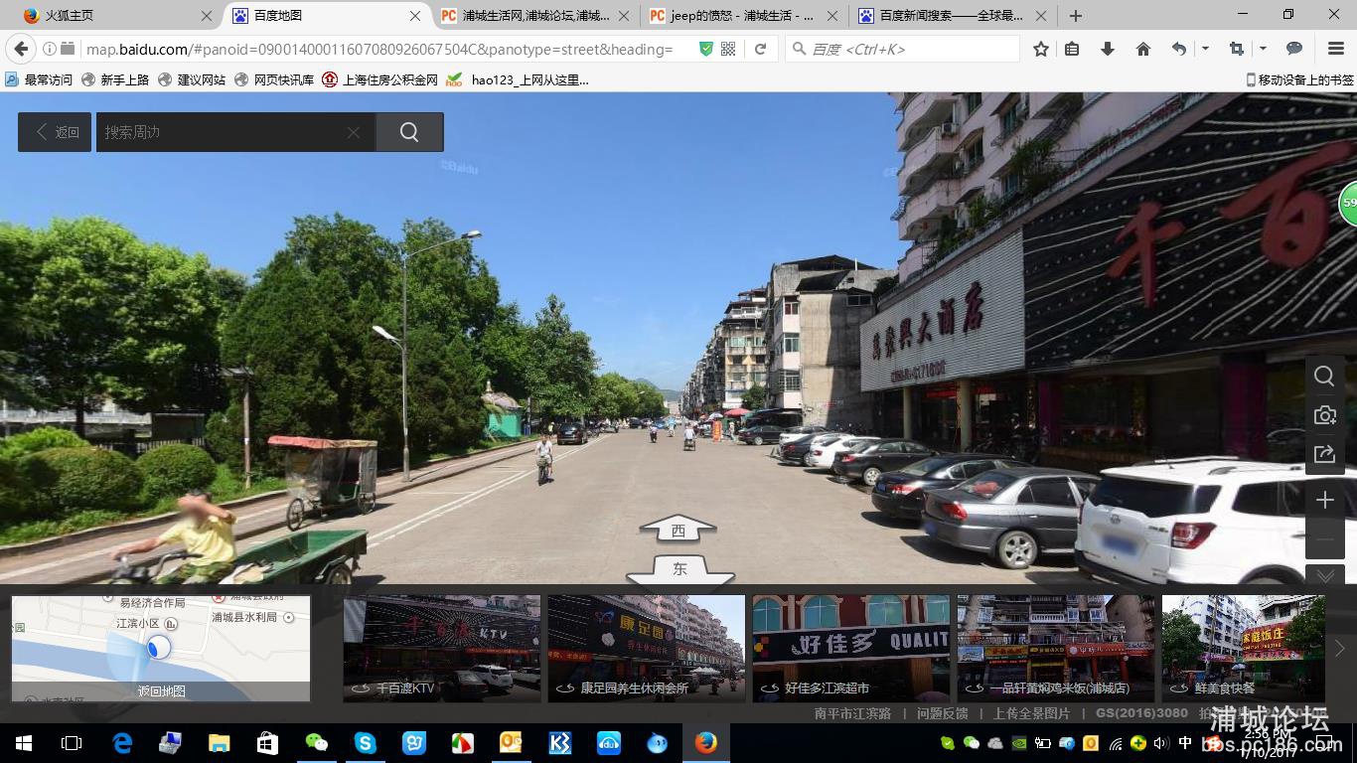The image size is (1357, 763).
Task: Expand the dropdown beside the undo arrow
Action: (x=1205, y=49)
